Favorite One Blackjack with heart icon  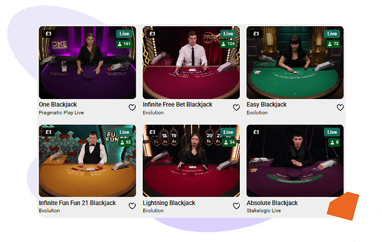[133, 108]
